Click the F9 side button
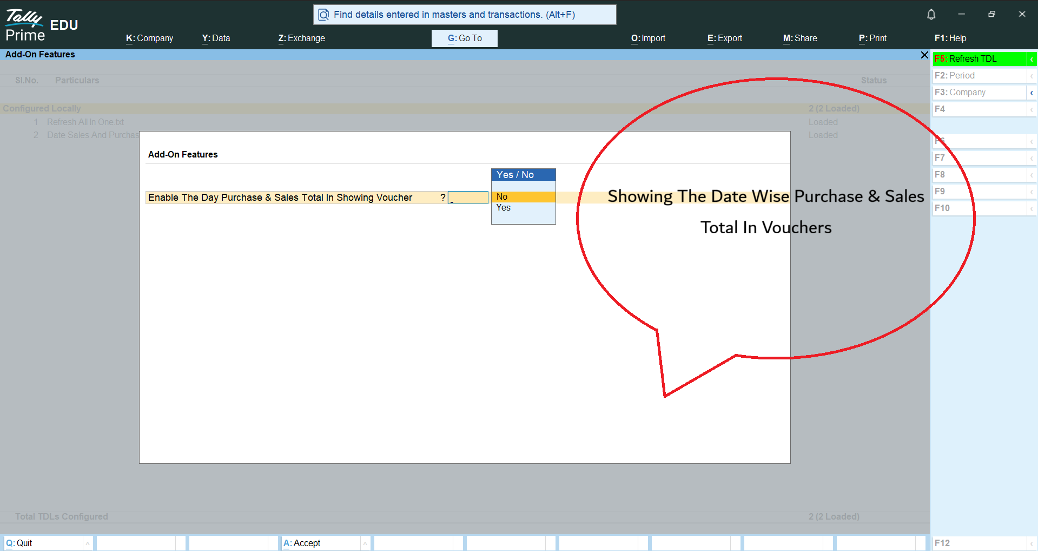The height and width of the screenshot is (551, 1038). click(979, 192)
